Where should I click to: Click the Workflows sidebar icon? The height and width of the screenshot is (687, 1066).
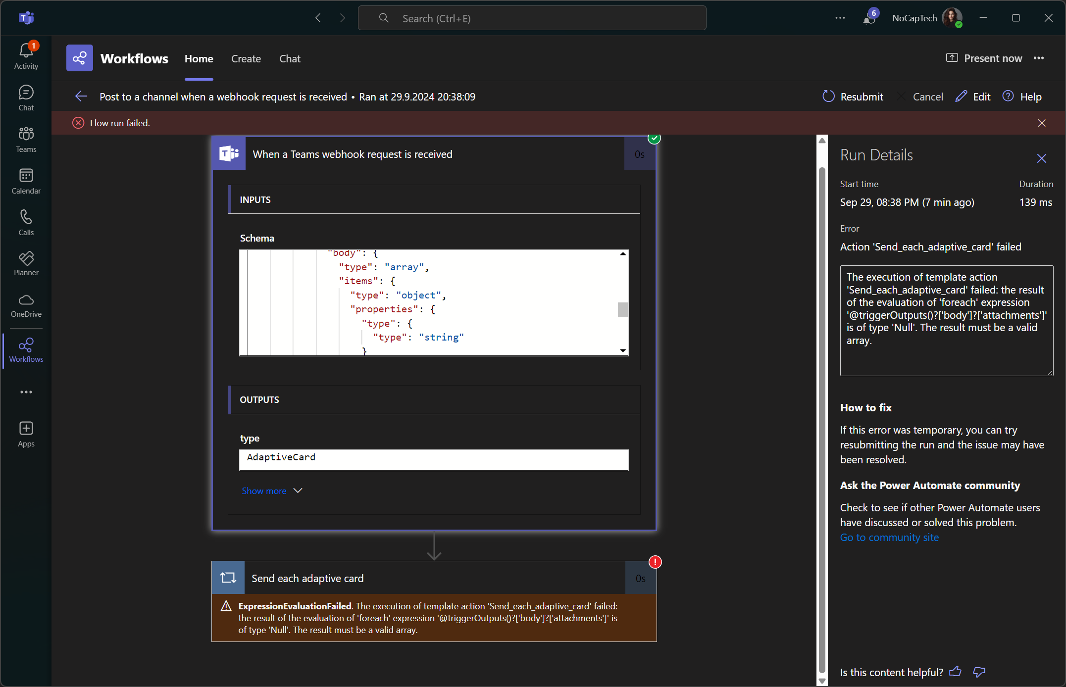(x=26, y=350)
